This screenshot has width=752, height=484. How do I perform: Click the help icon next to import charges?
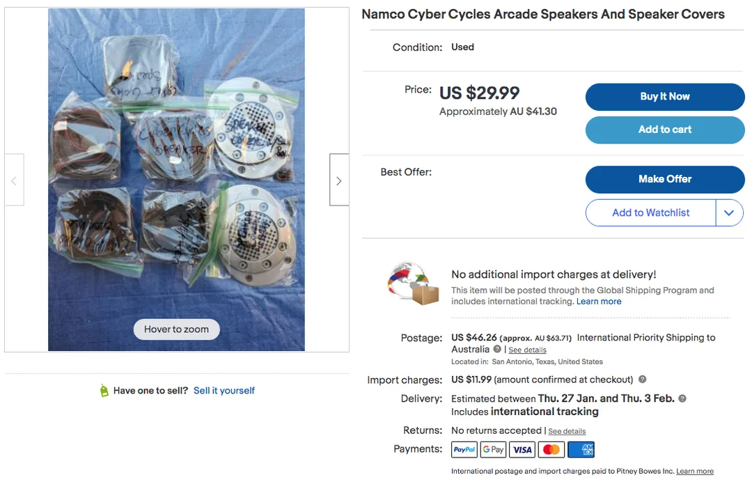coord(642,380)
